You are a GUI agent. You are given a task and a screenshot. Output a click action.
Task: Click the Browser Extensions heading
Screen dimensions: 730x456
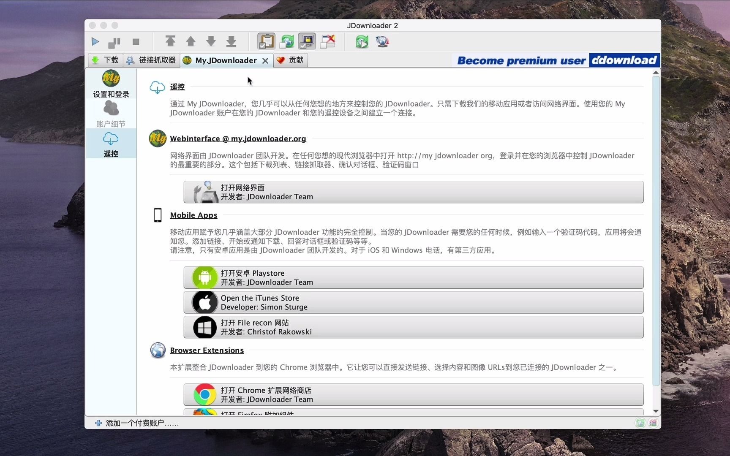pyautogui.click(x=207, y=350)
